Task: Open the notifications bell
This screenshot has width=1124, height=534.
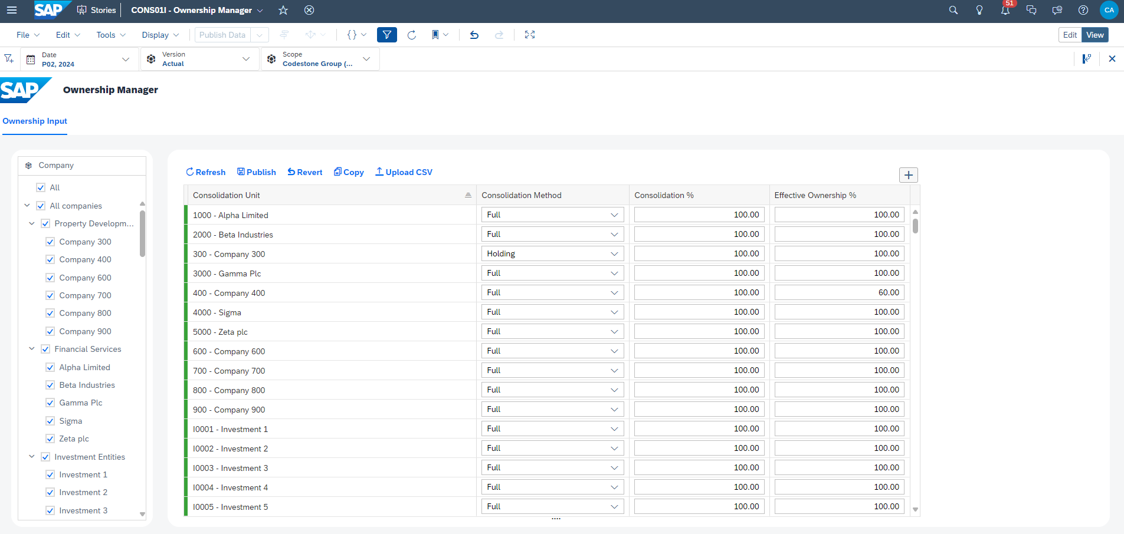Action: (1005, 10)
